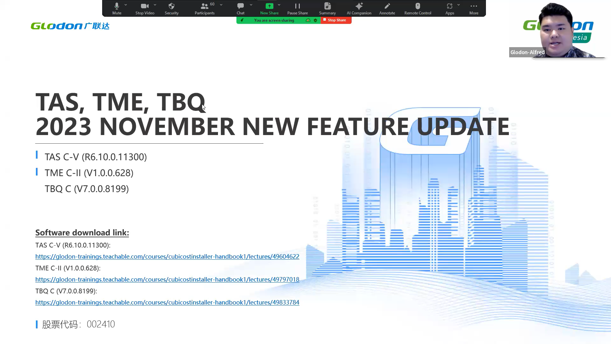Image resolution: width=611 pixels, height=344 pixels.
Task: Open video options arrow beside Stop Video
Action: coord(155,5)
